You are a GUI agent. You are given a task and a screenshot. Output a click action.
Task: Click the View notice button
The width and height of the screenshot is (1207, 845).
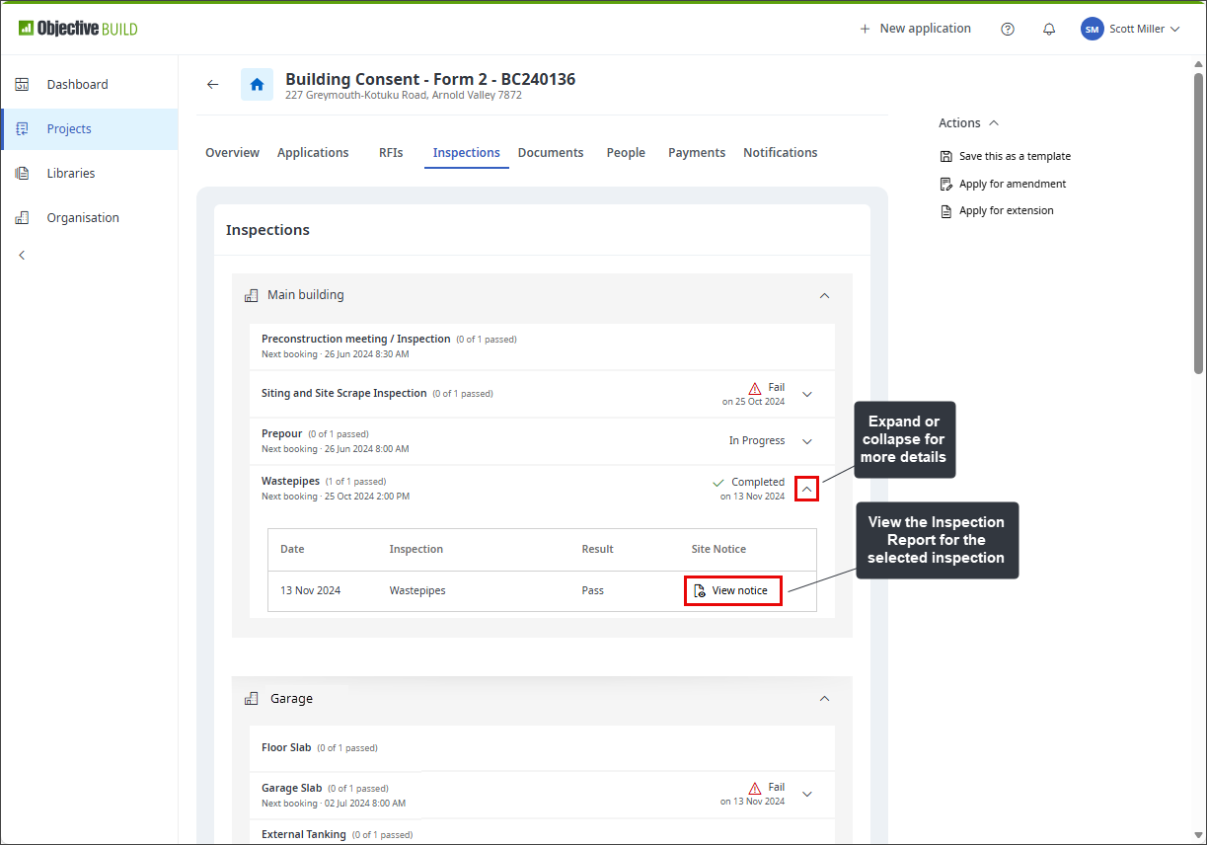click(x=733, y=590)
